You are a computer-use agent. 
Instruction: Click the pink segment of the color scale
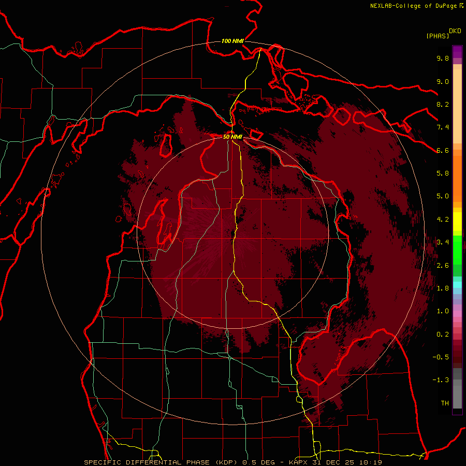point(457,314)
